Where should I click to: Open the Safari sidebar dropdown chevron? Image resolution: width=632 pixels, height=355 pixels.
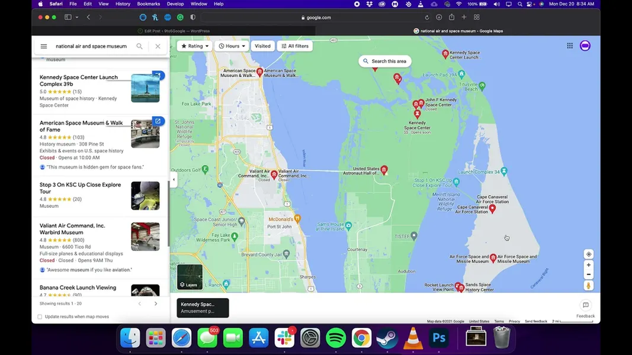coord(77,17)
